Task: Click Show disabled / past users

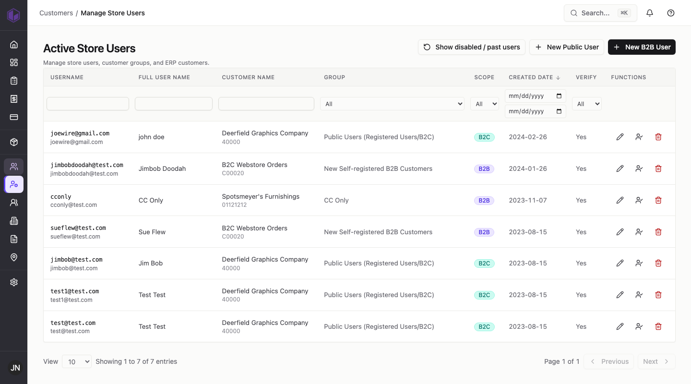Action: tap(472, 47)
